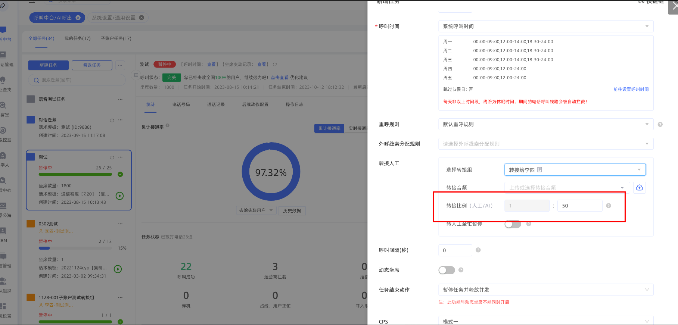Enable the 动态坐席 switch
This screenshot has width=678, height=325.
[x=447, y=270]
